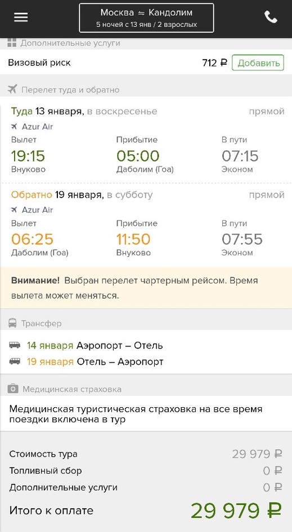The image size is (292, 532).
Task: Click the additional services grid icon
Action: [12, 43]
